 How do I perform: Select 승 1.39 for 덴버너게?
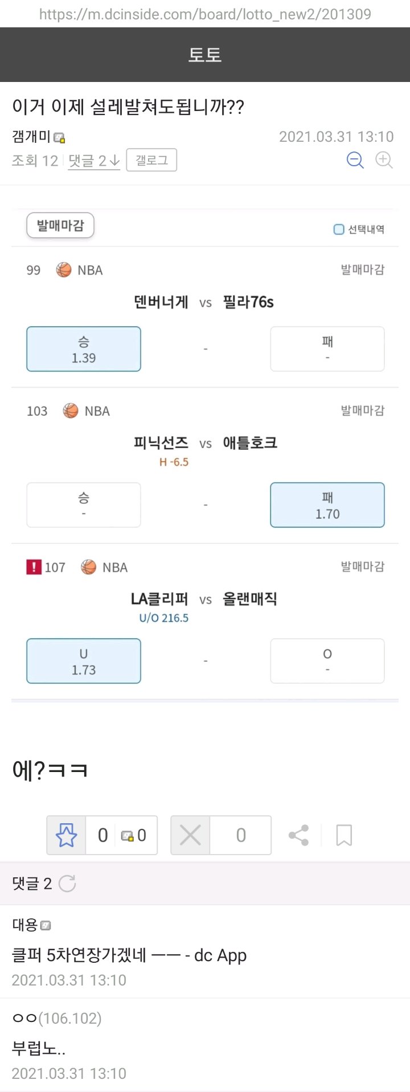(84, 349)
